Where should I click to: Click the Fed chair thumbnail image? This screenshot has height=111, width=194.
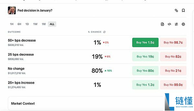12,11
